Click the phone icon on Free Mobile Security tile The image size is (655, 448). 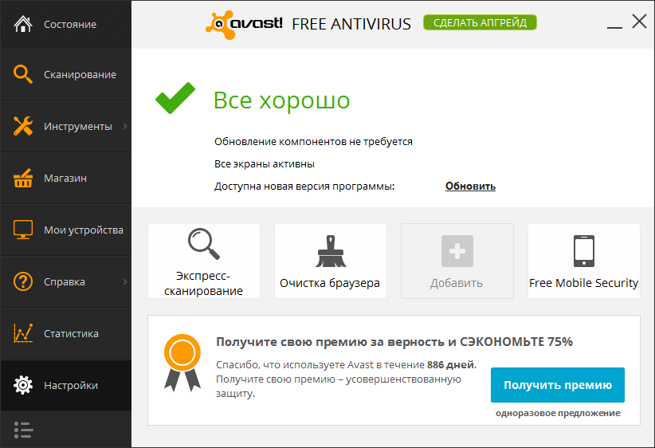tap(584, 251)
